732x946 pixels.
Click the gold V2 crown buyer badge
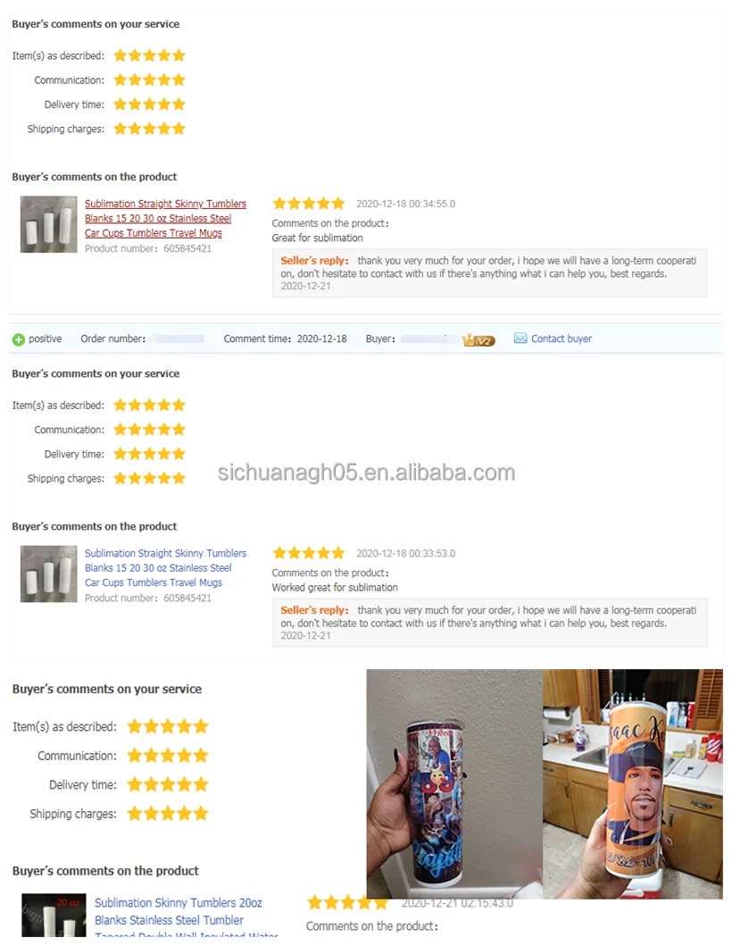[478, 340]
